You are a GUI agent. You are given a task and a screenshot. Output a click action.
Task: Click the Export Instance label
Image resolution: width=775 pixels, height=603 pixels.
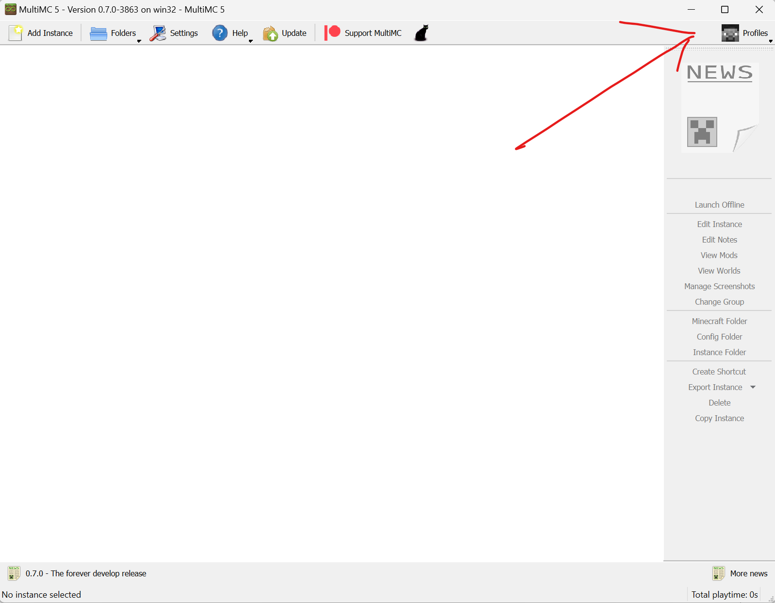(715, 387)
